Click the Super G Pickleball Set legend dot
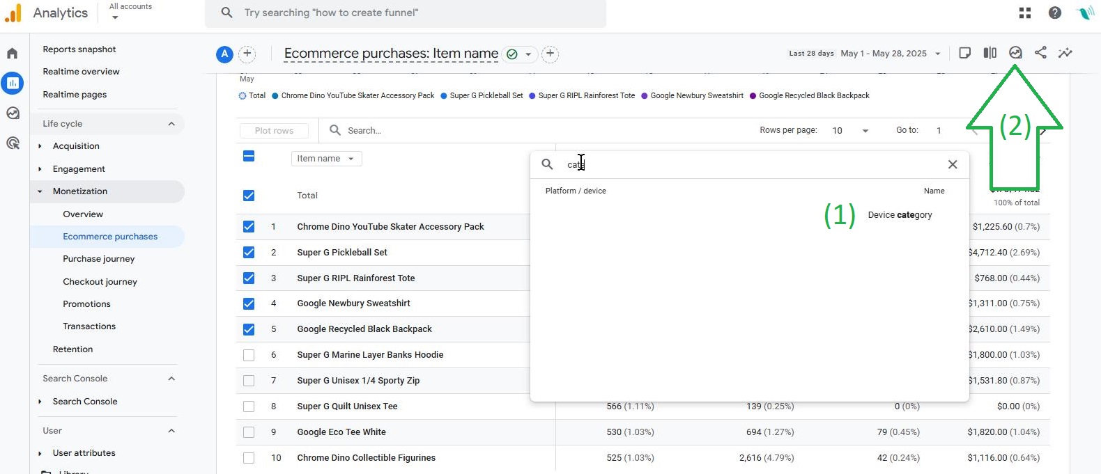The height and width of the screenshot is (474, 1101). (x=444, y=96)
